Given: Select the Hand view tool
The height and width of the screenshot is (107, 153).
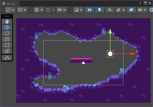Looking at the screenshot, I should pos(7,22).
